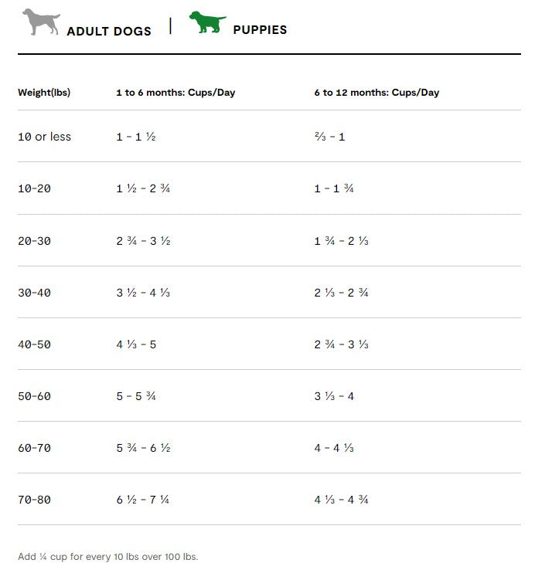Screen dimensions: 552x563
Task: Select the 20-30 weight row label
Action: pyautogui.click(x=34, y=241)
